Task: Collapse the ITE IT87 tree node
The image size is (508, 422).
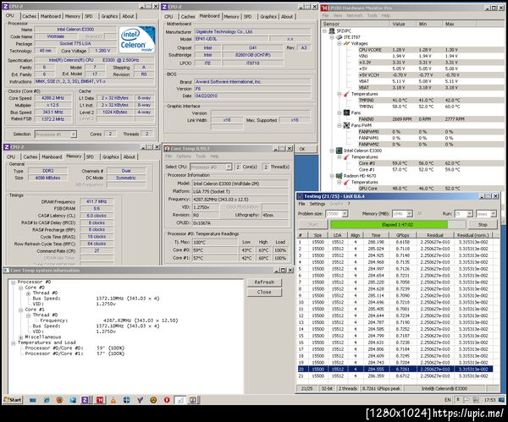Action: click(332, 37)
